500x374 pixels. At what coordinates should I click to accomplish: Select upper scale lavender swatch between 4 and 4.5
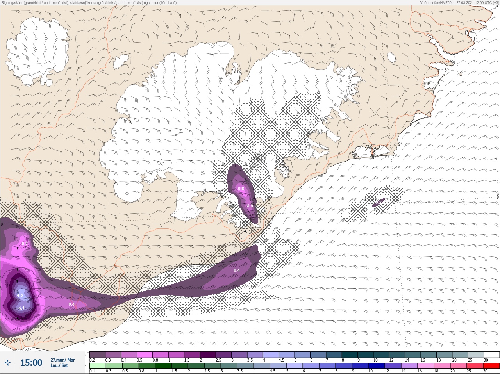point(271,354)
